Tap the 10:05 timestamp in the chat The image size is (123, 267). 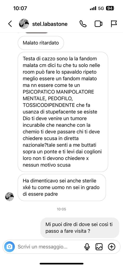point(61,209)
